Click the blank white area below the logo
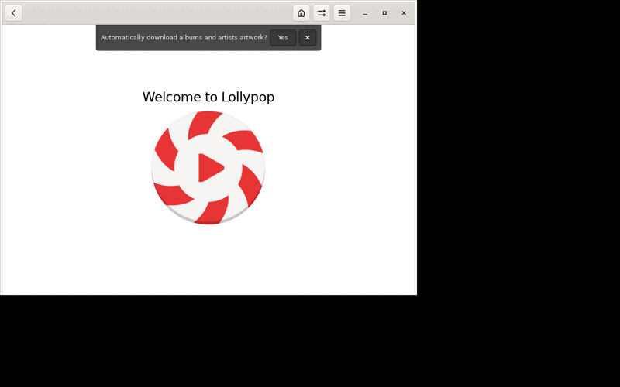The image size is (620, 387). 208,259
